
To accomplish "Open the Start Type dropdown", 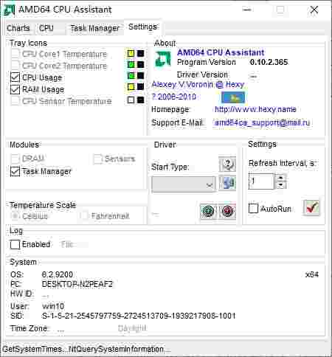I will 184,184.
